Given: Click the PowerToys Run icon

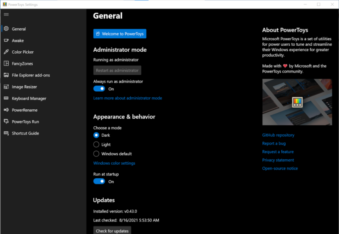Looking at the screenshot, I should tap(6, 121).
